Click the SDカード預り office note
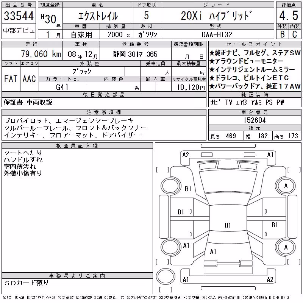This screenshot has width=303, height=303. point(27,283)
